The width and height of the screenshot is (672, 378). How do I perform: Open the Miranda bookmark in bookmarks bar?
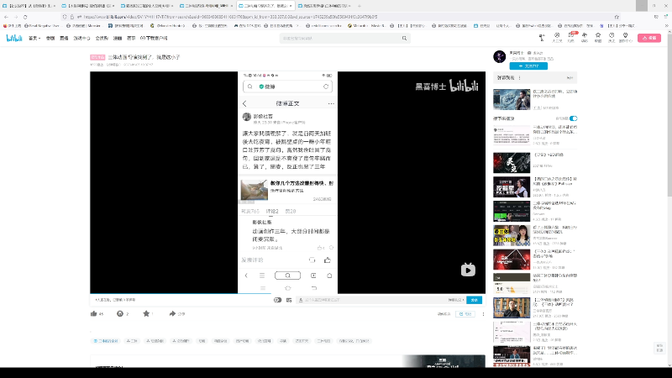(x=366, y=26)
